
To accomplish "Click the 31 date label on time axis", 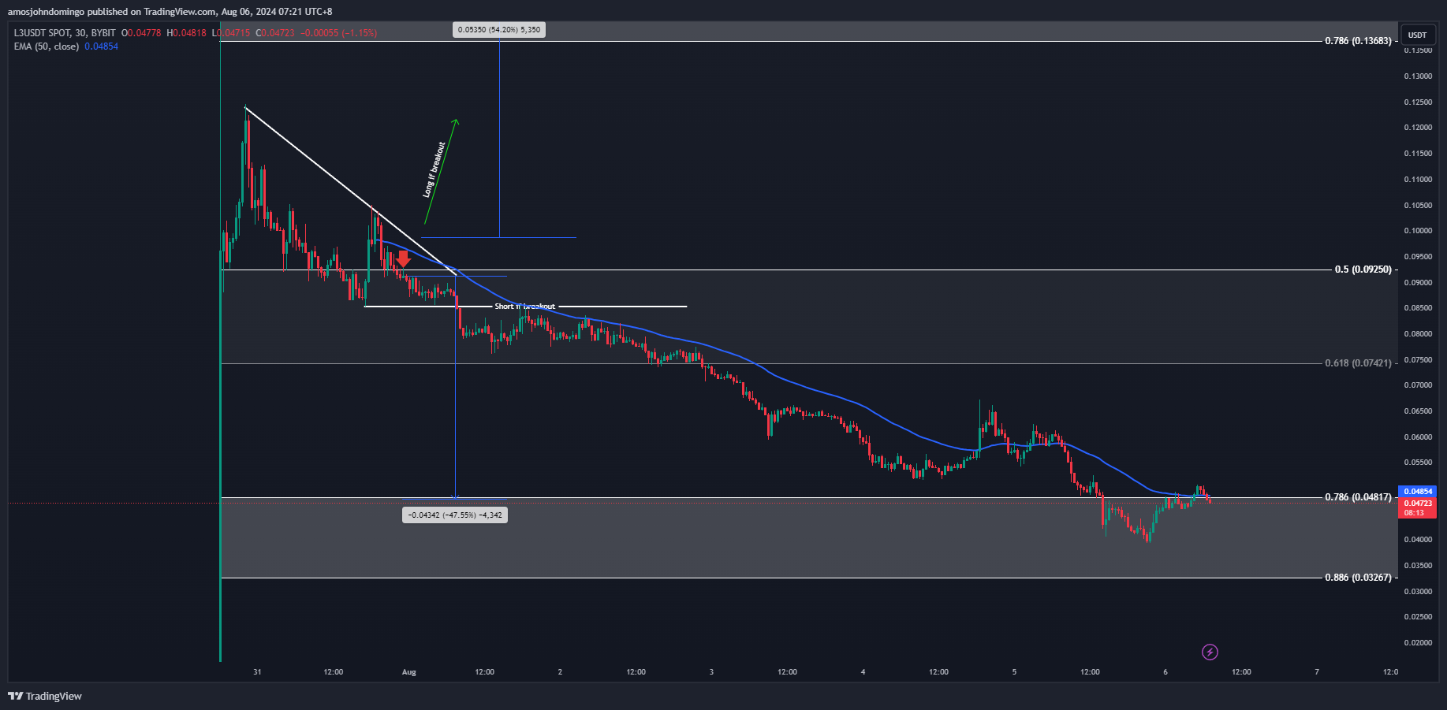I will [x=257, y=672].
